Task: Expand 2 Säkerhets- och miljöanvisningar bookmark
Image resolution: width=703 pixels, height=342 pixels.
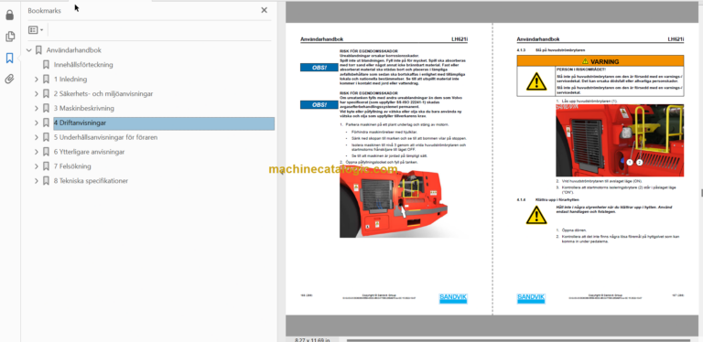Action: (37, 94)
